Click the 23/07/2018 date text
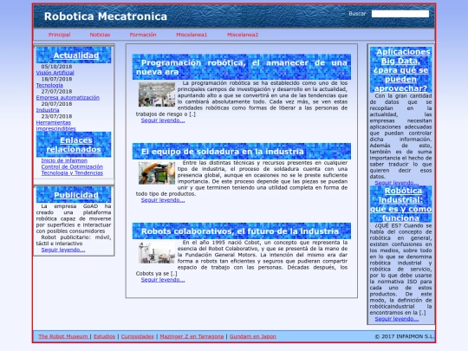The height and width of the screenshot is (351, 468). coord(56,116)
